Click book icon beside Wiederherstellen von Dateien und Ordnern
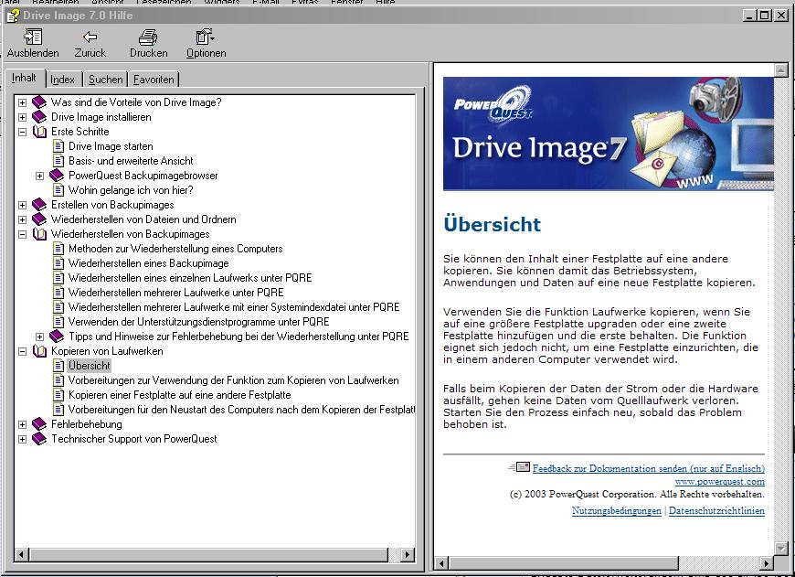This screenshot has width=795, height=577. click(39, 219)
